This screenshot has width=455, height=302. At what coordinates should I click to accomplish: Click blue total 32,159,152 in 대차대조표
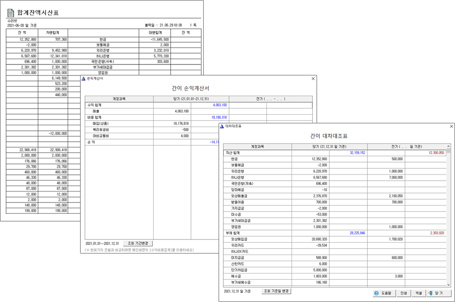(x=357, y=153)
